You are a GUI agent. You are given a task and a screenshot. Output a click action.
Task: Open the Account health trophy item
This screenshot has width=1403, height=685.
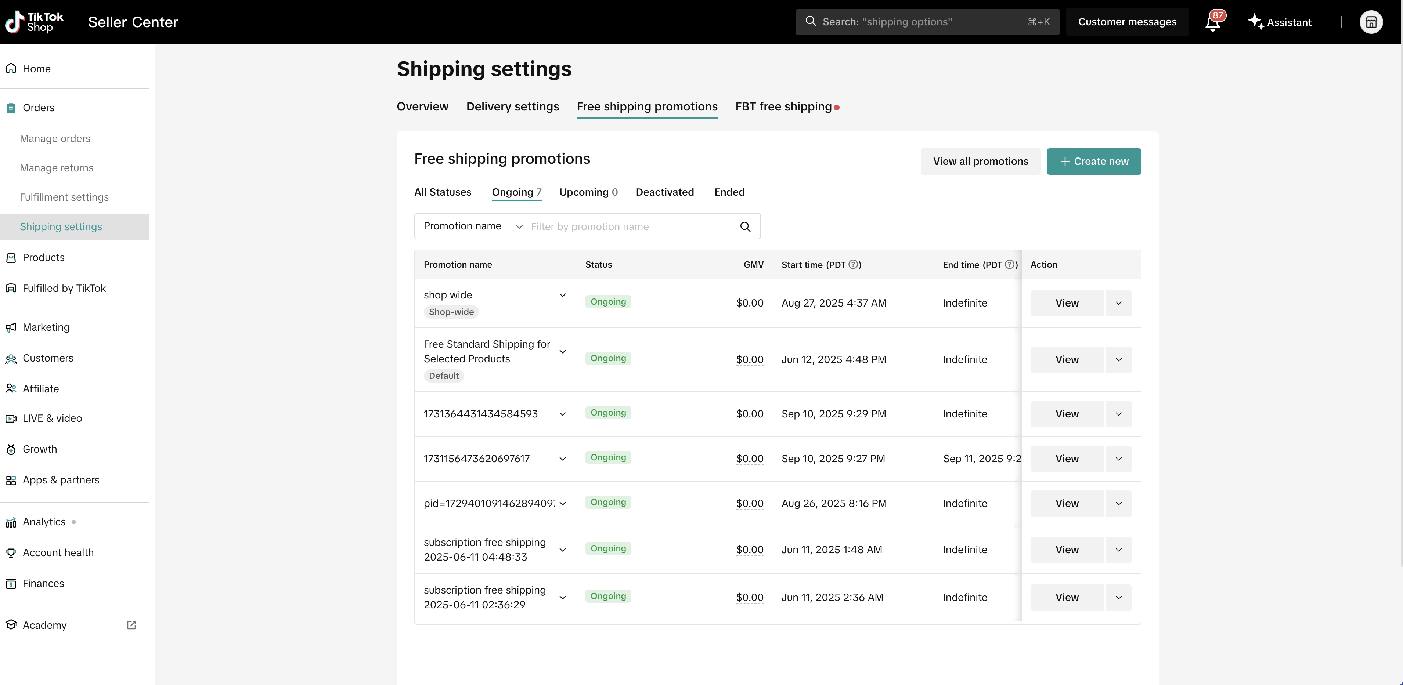[58, 553]
